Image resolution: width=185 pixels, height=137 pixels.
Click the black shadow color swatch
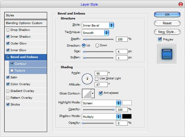[127, 117]
